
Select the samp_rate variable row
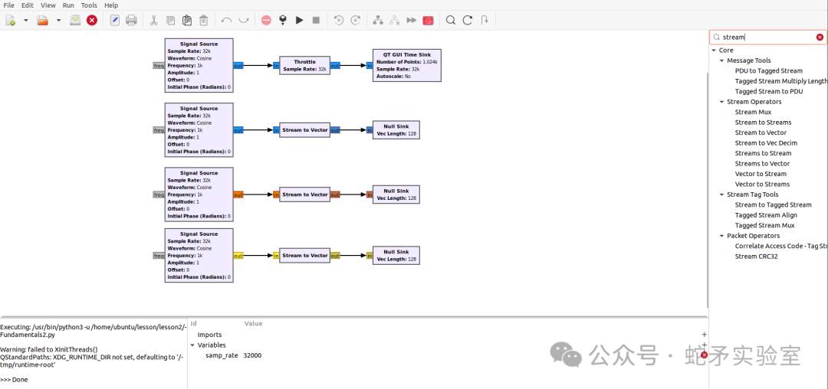click(448, 355)
